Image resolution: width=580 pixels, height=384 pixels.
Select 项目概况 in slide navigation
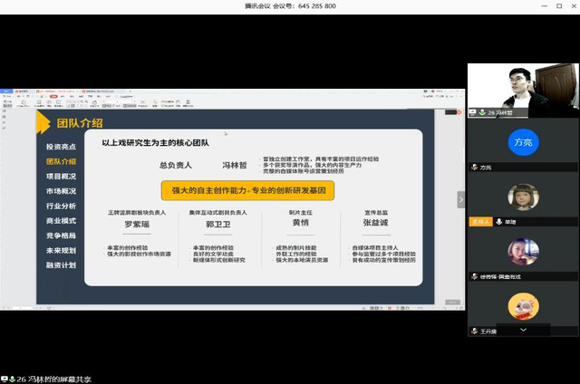(61, 177)
